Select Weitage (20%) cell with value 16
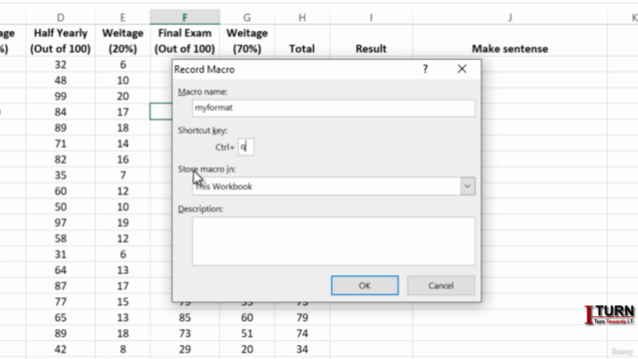Viewport: 638px width, 359px height. coord(123,160)
